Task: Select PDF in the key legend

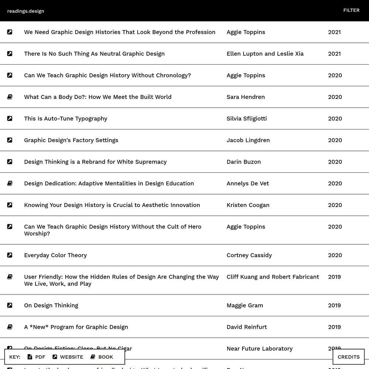Action: coord(37,357)
